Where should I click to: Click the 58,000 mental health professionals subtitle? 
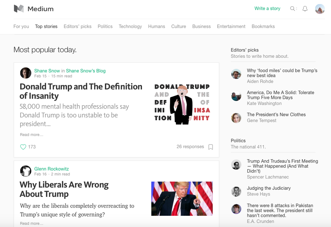pyautogui.click(x=74, y=115)
